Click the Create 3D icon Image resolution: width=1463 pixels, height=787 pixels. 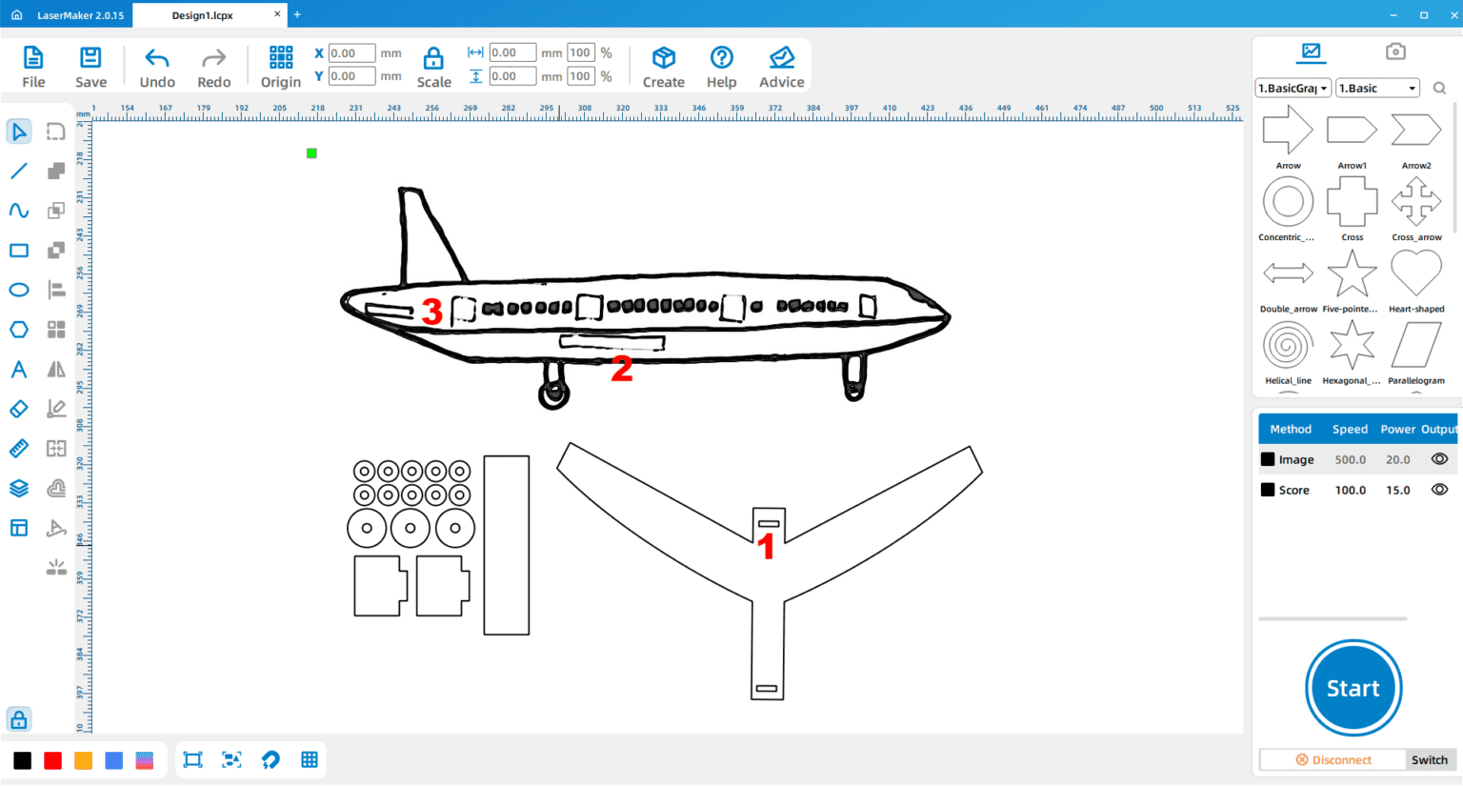point(663,65)
